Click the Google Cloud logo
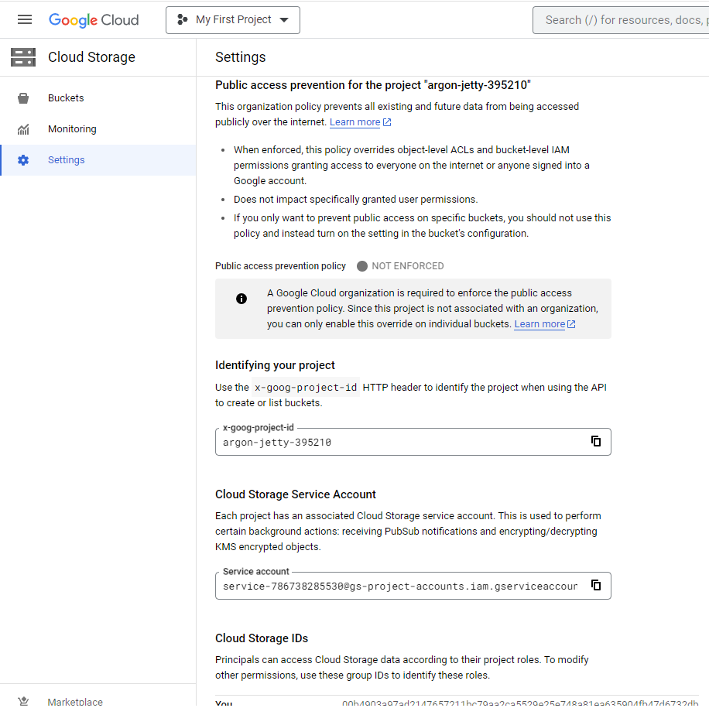The image size is (709, 708). (94, 20)
